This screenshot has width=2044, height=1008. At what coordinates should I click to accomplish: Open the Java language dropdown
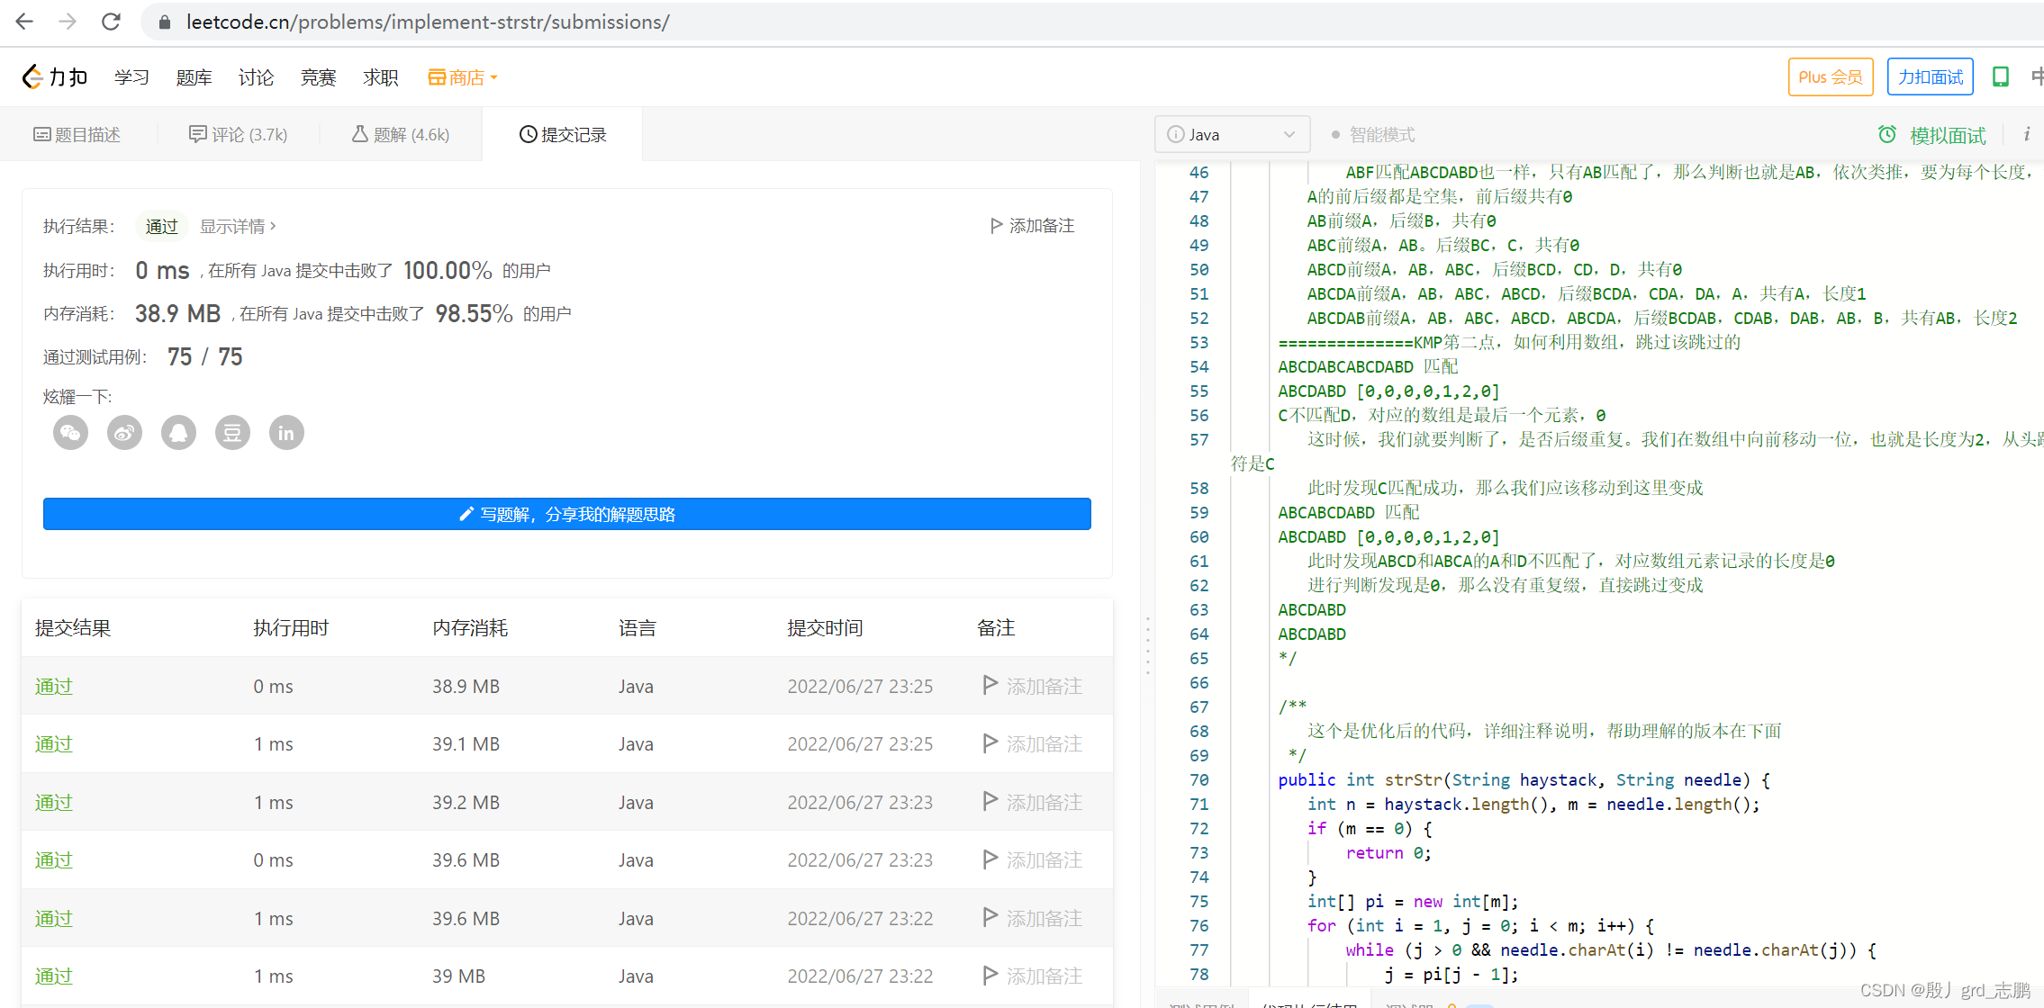tap(1231, 135)
